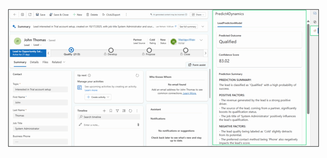Click into the Topic field
327x158 pixels.
(40, 89)
